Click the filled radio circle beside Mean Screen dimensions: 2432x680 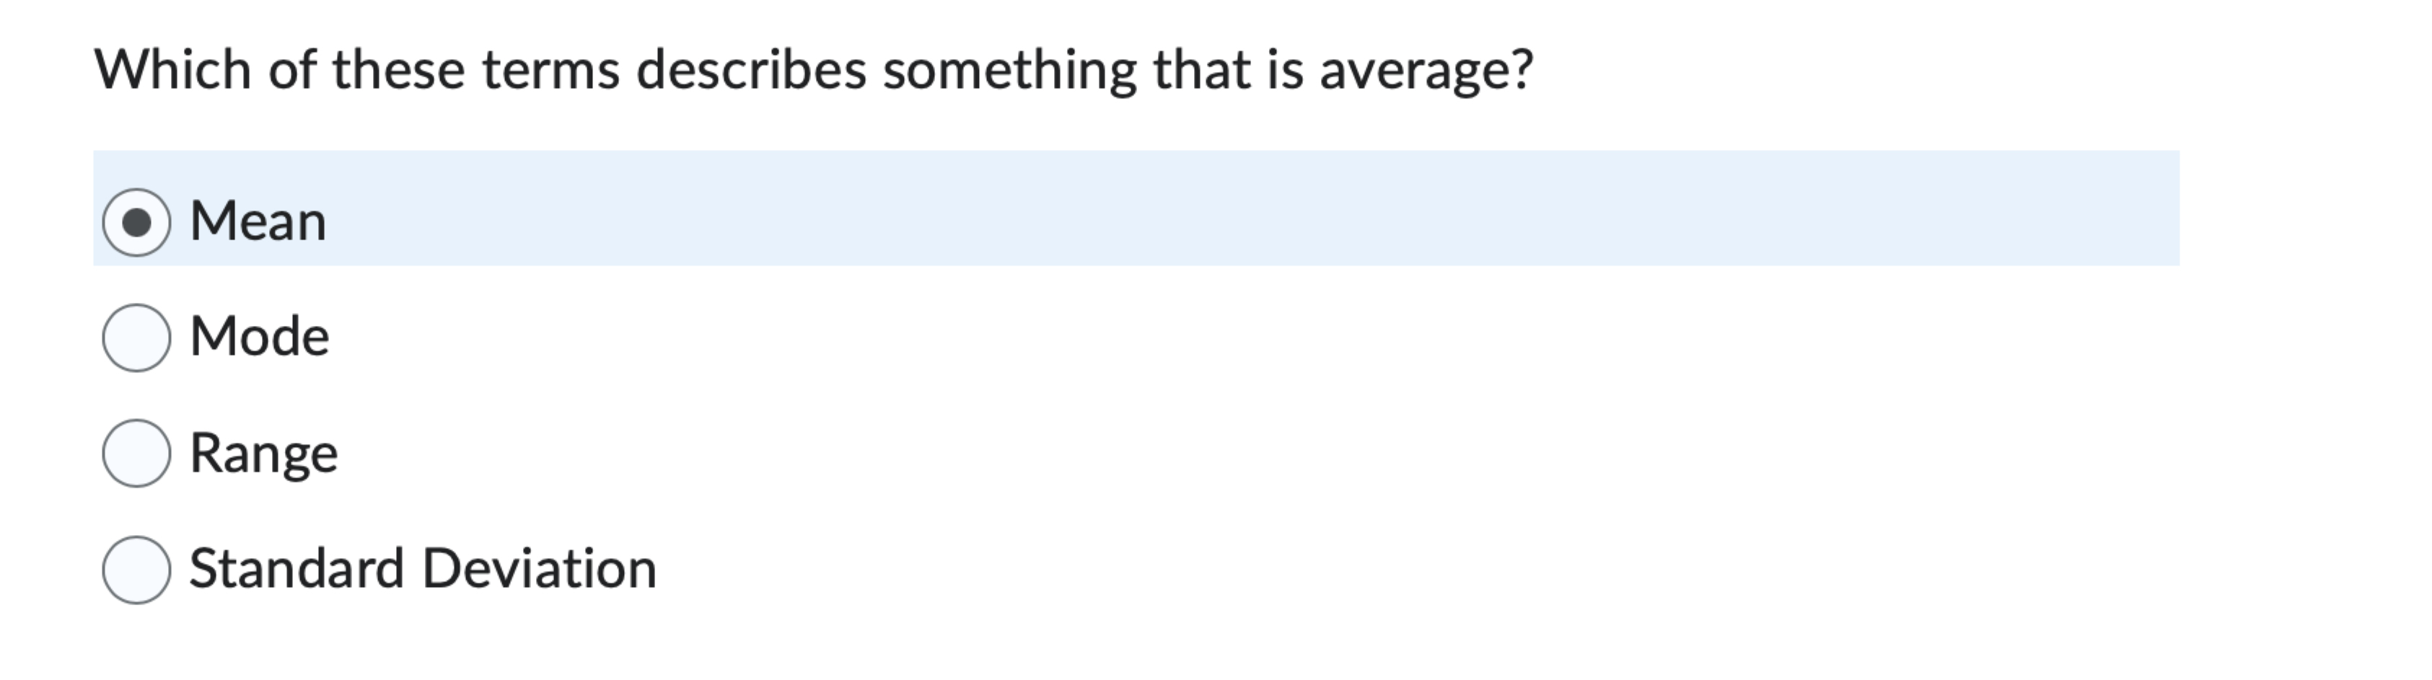coord(138,224)
